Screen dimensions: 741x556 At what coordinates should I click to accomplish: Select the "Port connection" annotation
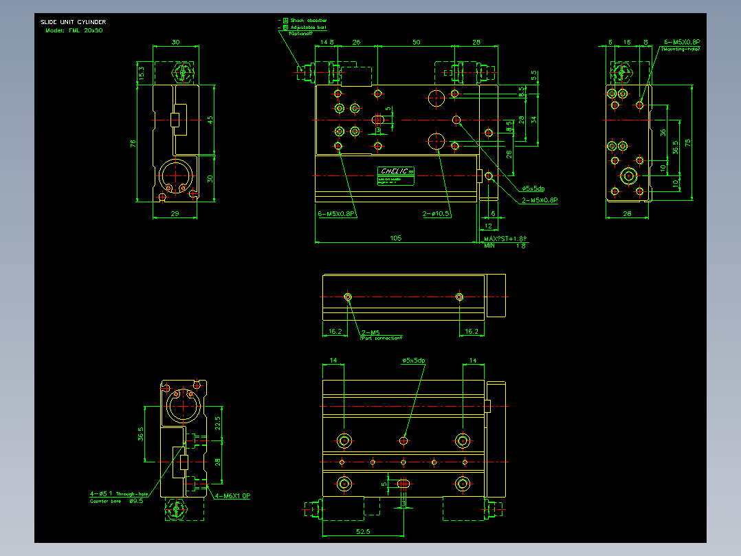pos(381,339)
